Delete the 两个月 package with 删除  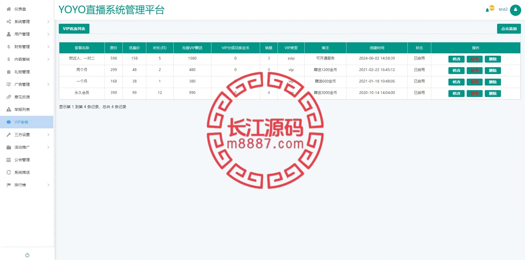(493, 70)
